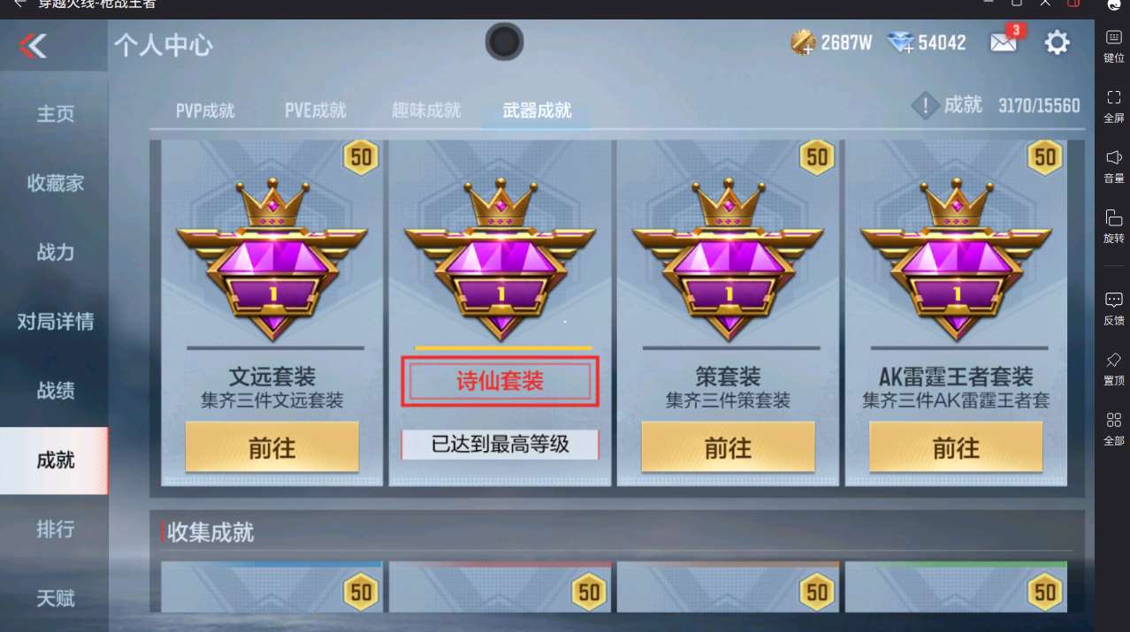The height and width of the screenshot is (632, 1130).
Task: Select the 趣味成就 tab
Action: click(426, 110)
